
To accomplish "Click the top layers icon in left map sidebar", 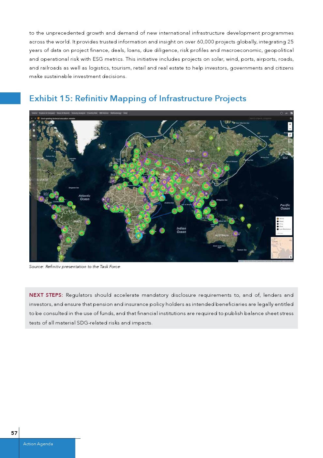I will (34, 125).
